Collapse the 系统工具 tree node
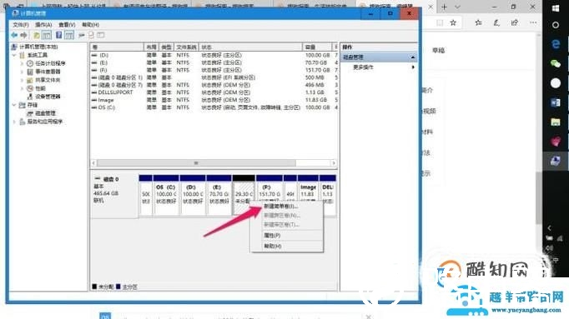 click(x=14, y=55)
